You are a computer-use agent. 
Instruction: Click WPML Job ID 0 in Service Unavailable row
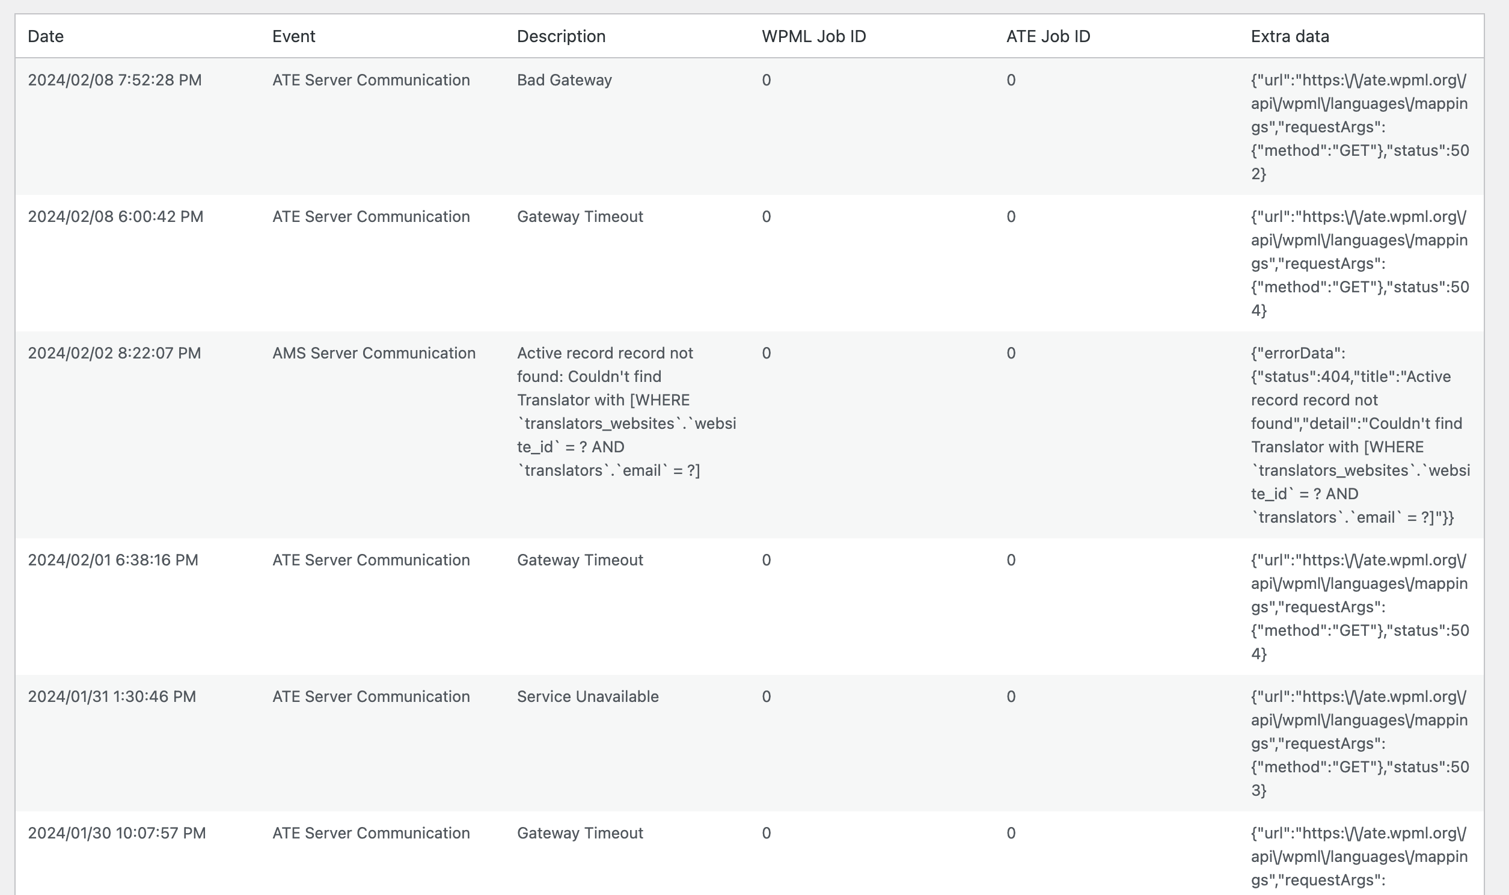coord(766,697)
